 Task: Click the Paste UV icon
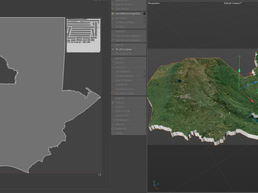pyautogui.click(x=113, y=102)
